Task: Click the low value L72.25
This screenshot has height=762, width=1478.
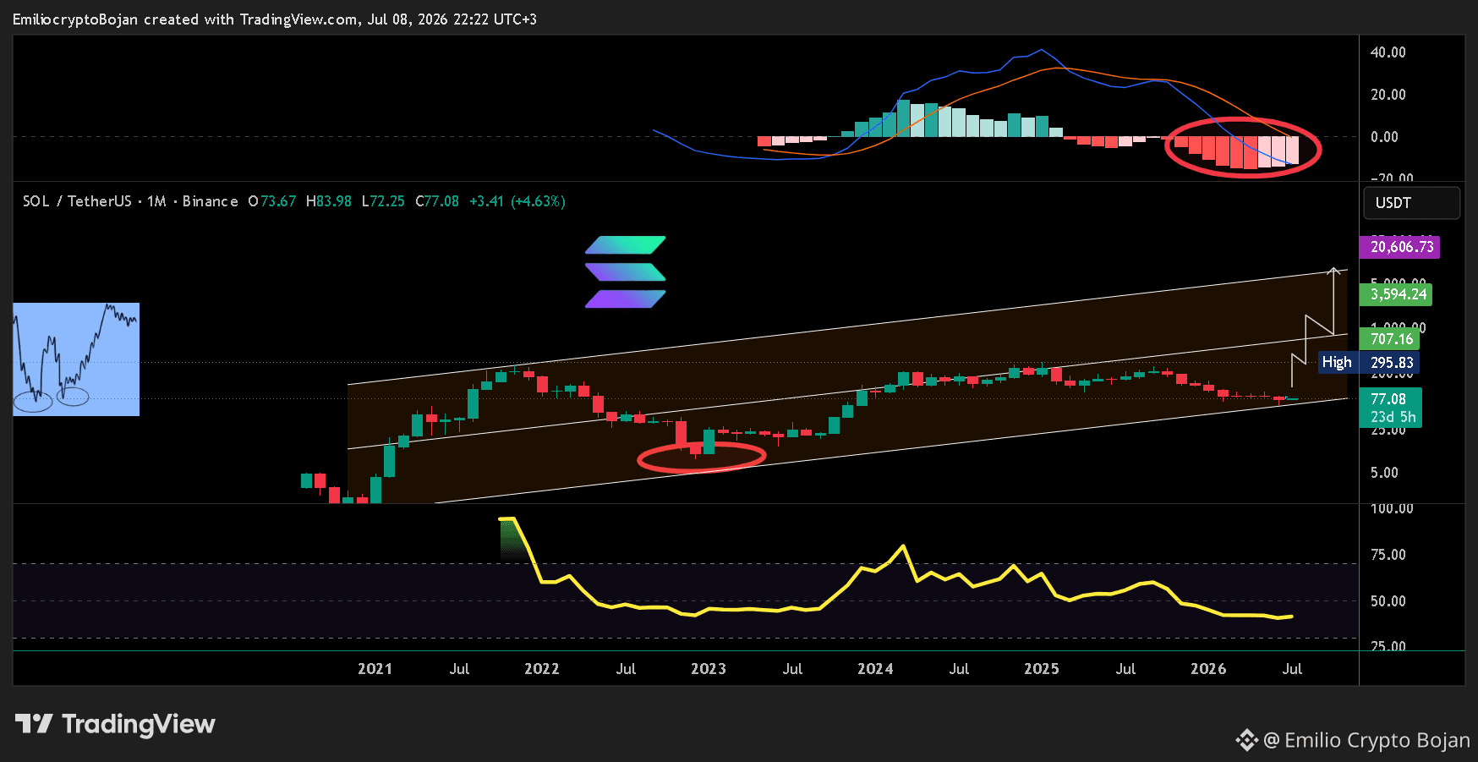Action: click(383, 201)
